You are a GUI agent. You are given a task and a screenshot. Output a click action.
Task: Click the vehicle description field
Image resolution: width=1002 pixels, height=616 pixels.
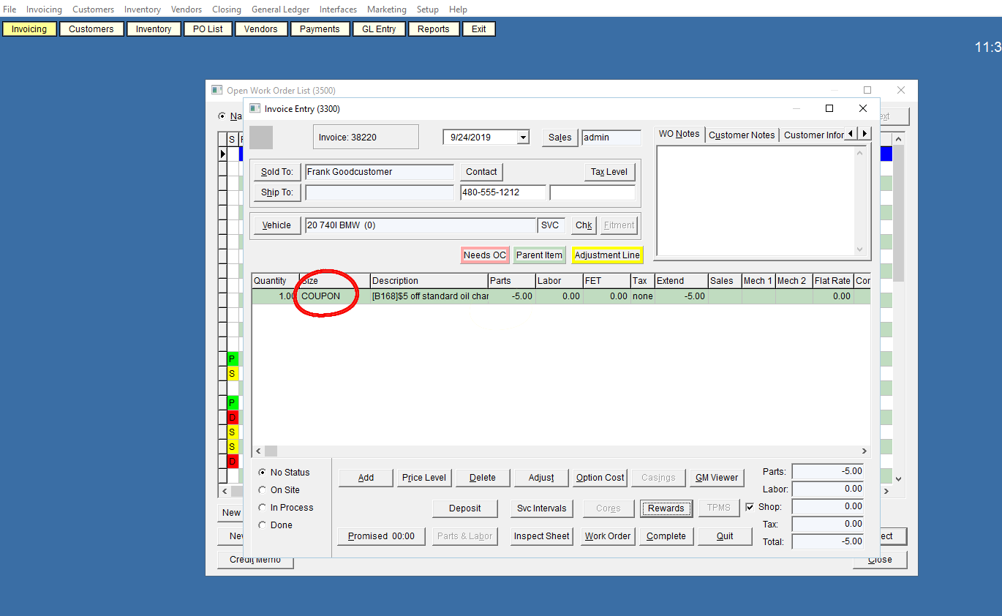(421, 225)
